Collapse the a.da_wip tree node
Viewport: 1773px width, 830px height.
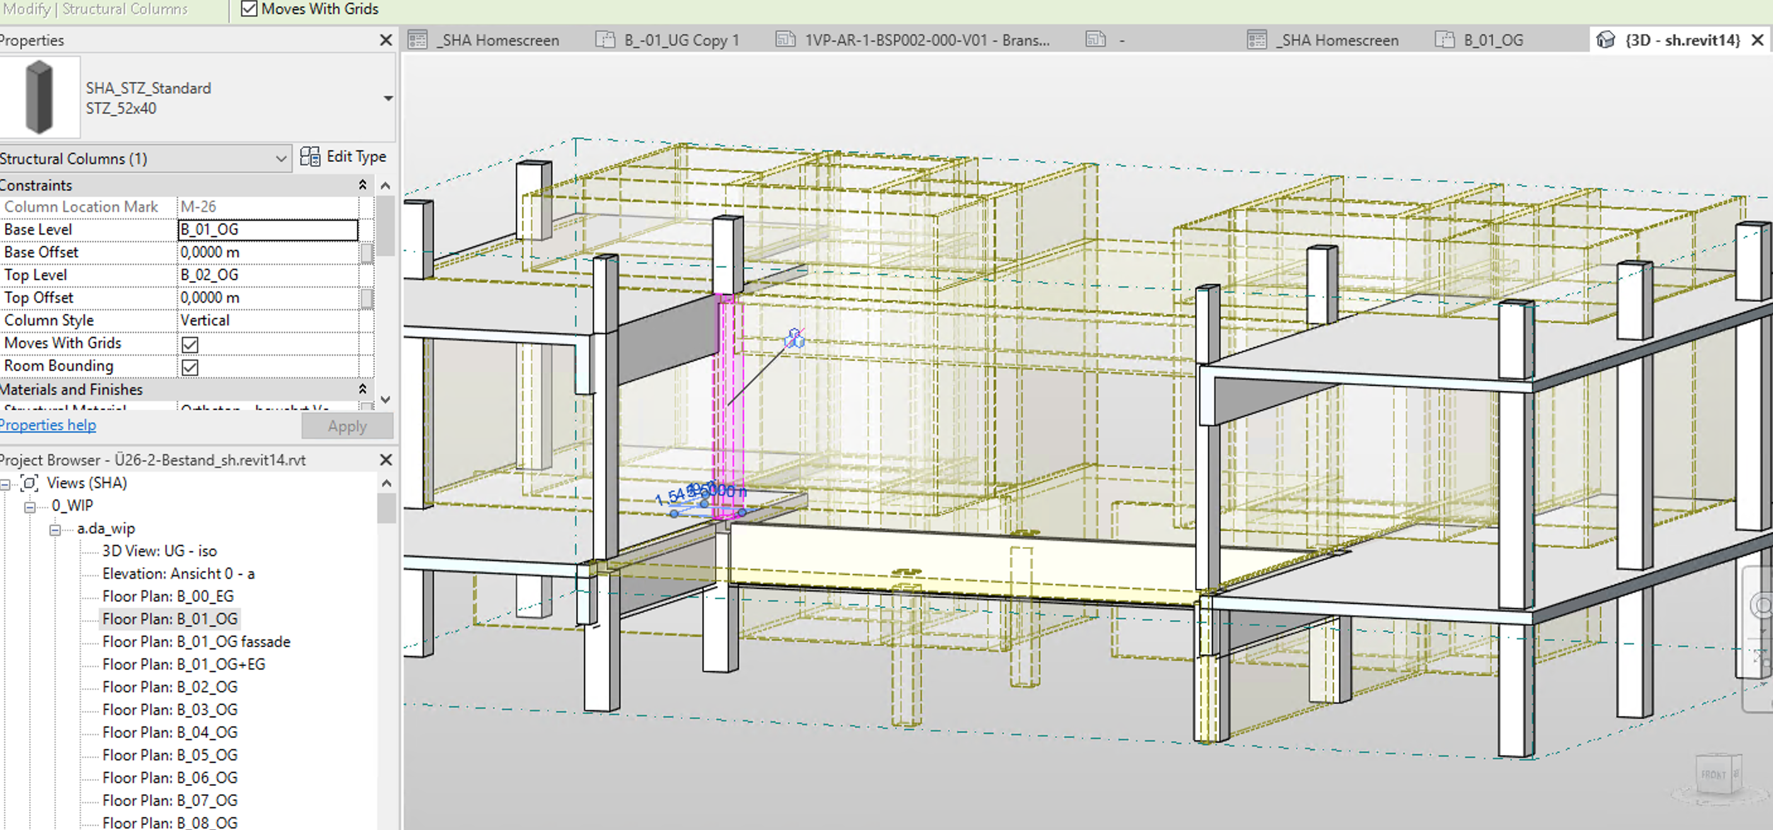click(55, 529)
